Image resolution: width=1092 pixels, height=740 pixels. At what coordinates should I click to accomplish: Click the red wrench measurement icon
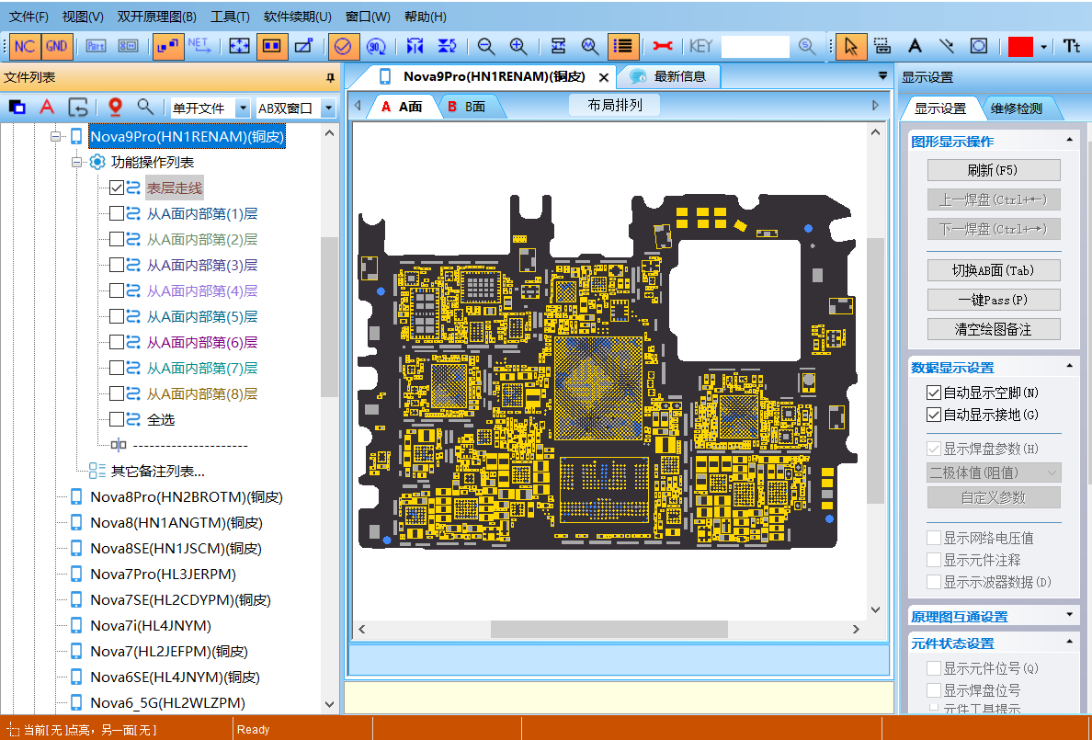661,46
